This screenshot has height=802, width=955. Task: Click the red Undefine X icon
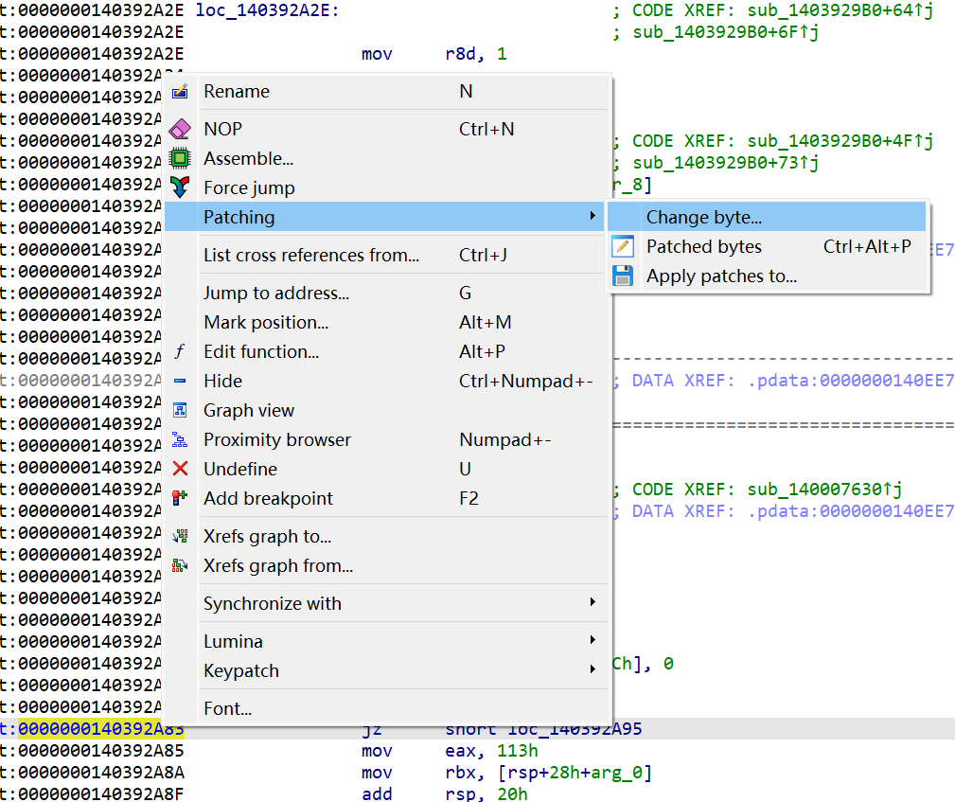click(179, 469)
